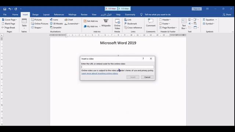Insert a Cross-reference
235x132 pixels.
tap(133, 28)
